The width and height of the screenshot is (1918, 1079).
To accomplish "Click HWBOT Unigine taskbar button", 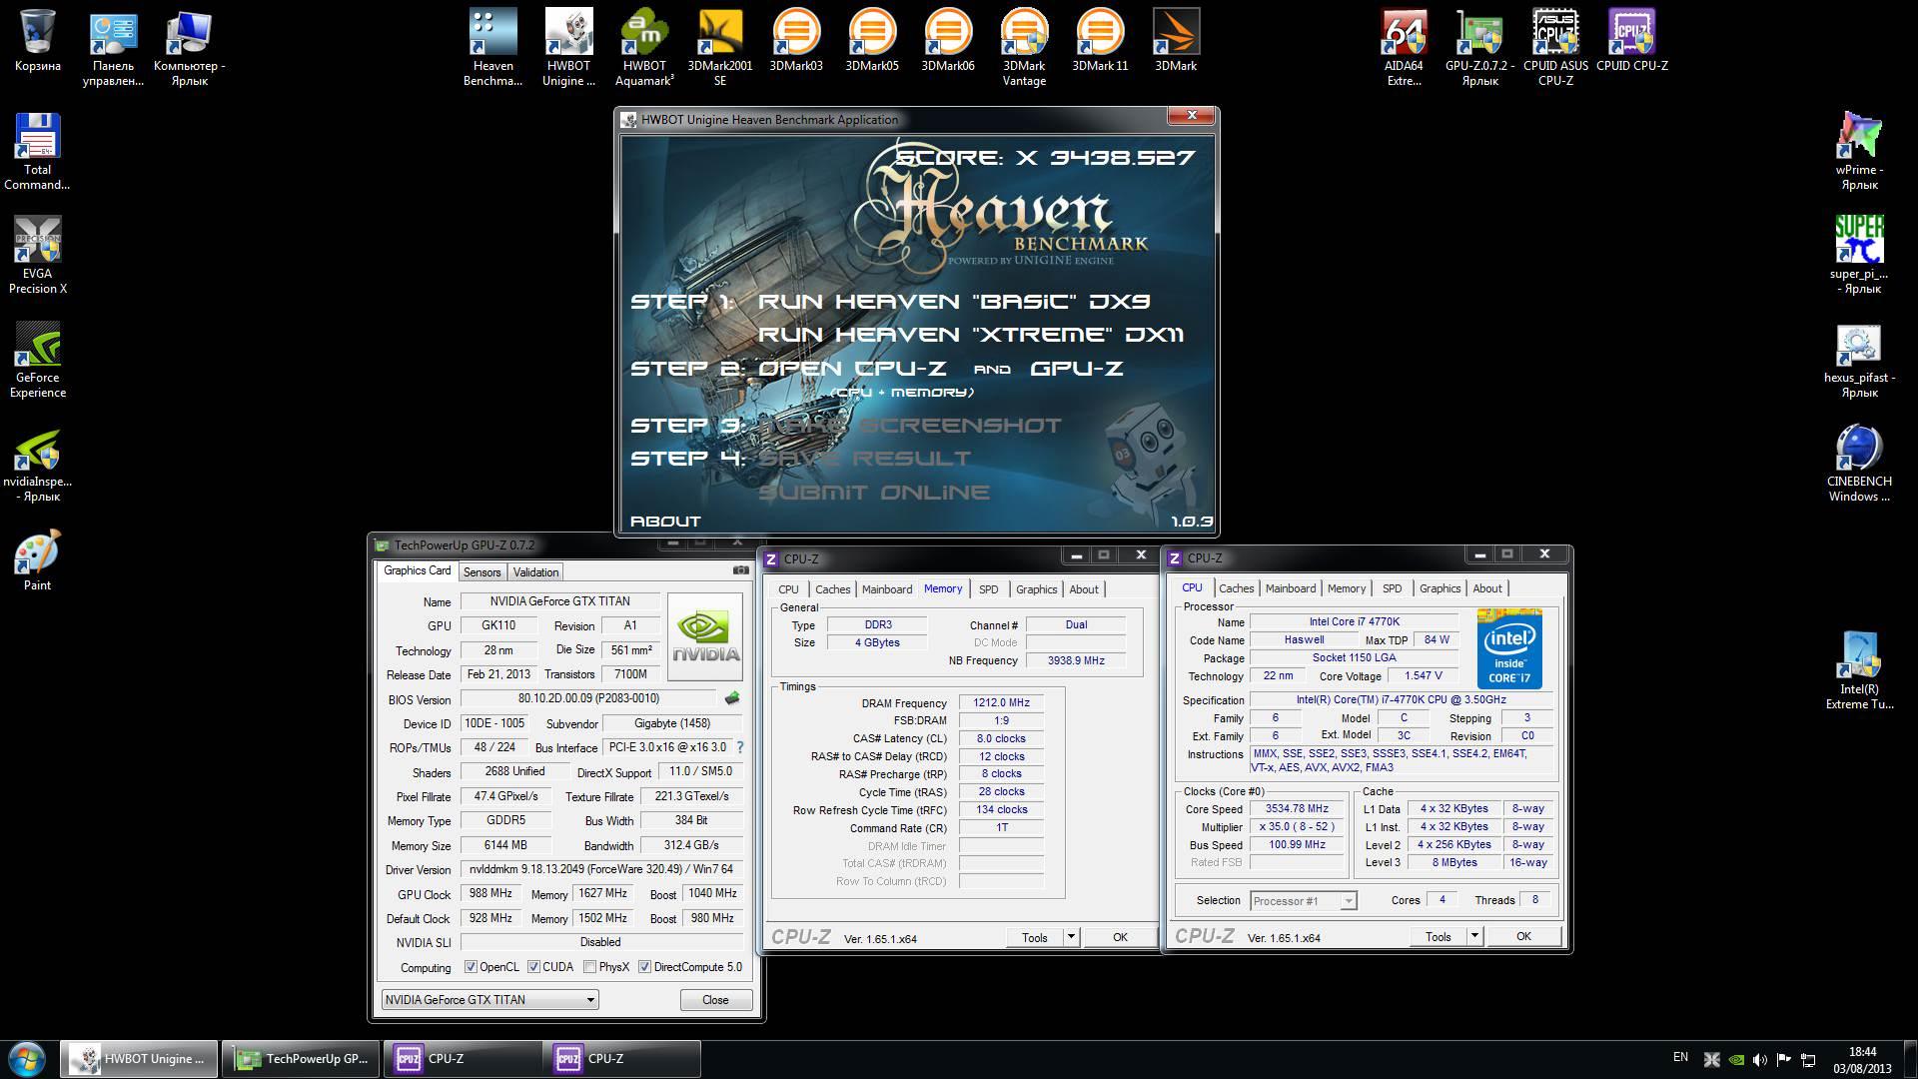I will coord(139,1058).
